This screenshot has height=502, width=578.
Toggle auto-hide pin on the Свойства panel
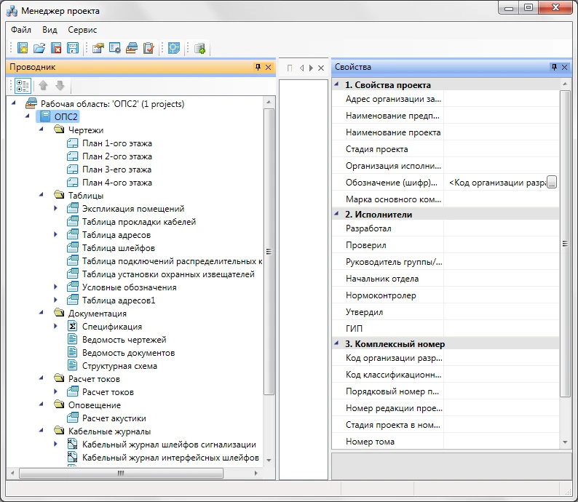pos(555,67)
